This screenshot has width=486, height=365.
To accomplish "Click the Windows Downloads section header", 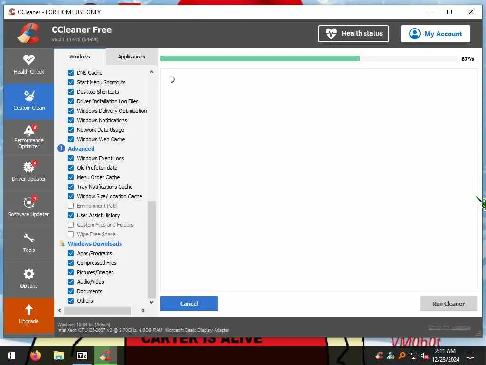I will [95, 244].
